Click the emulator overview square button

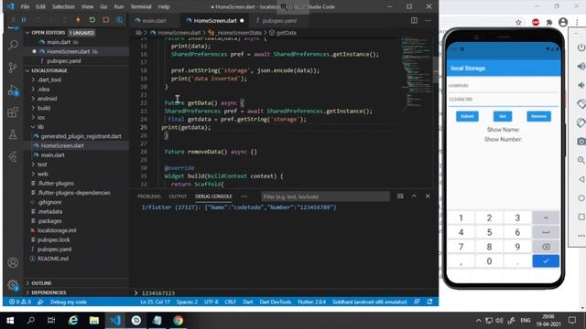[581, 217]
